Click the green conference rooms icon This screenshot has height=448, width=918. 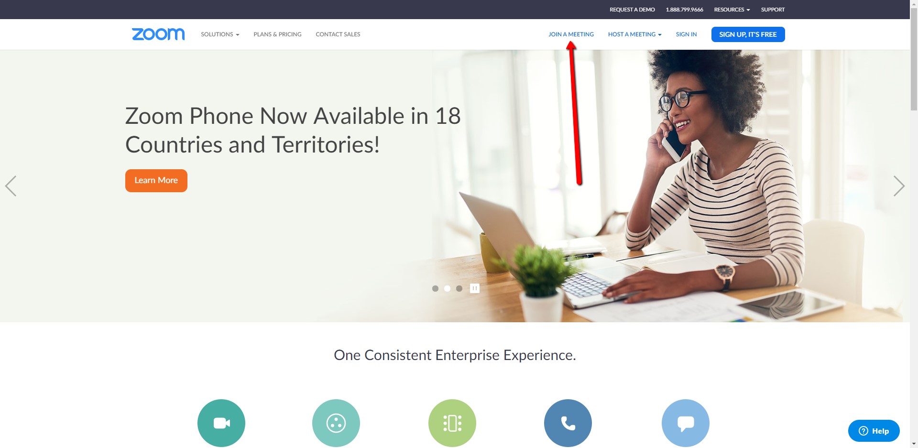point(452,423)
